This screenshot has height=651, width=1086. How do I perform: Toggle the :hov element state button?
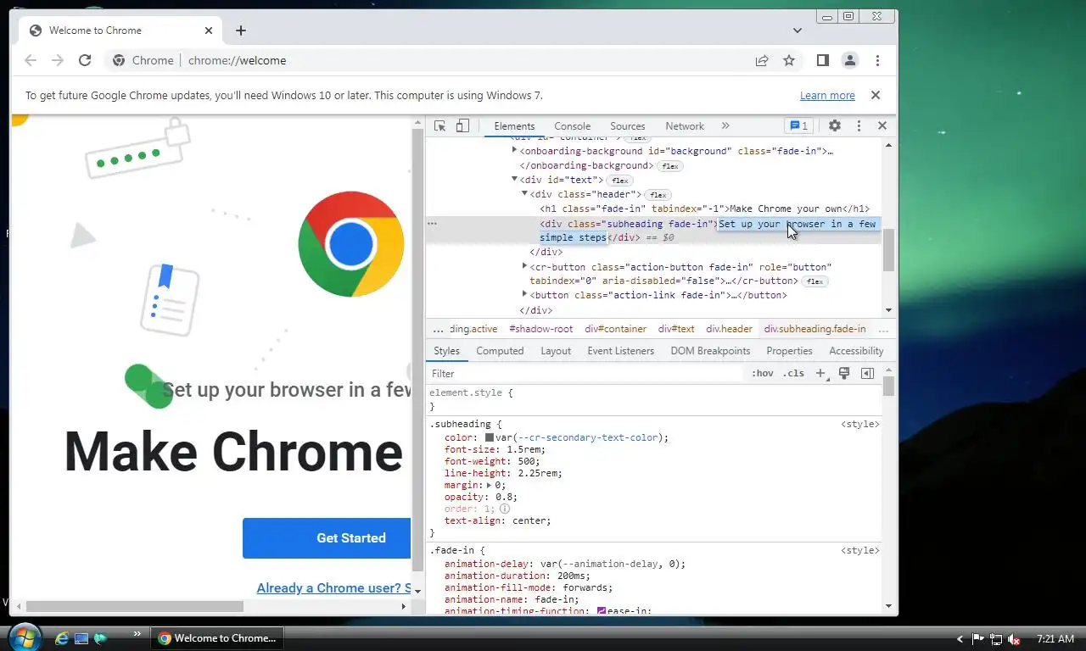pos(763,374)
